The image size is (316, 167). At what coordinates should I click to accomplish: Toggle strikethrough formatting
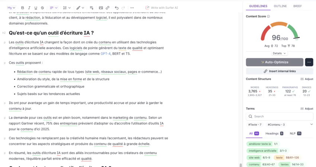coord(42,8)
